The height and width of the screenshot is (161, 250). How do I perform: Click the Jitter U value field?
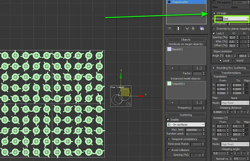click(x=232, y=42)
